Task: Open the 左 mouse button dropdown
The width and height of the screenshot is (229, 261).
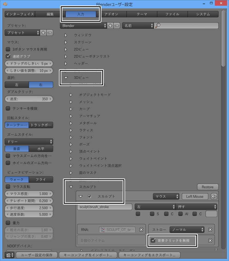Action: pyautogui.click(x=155, y=207)
